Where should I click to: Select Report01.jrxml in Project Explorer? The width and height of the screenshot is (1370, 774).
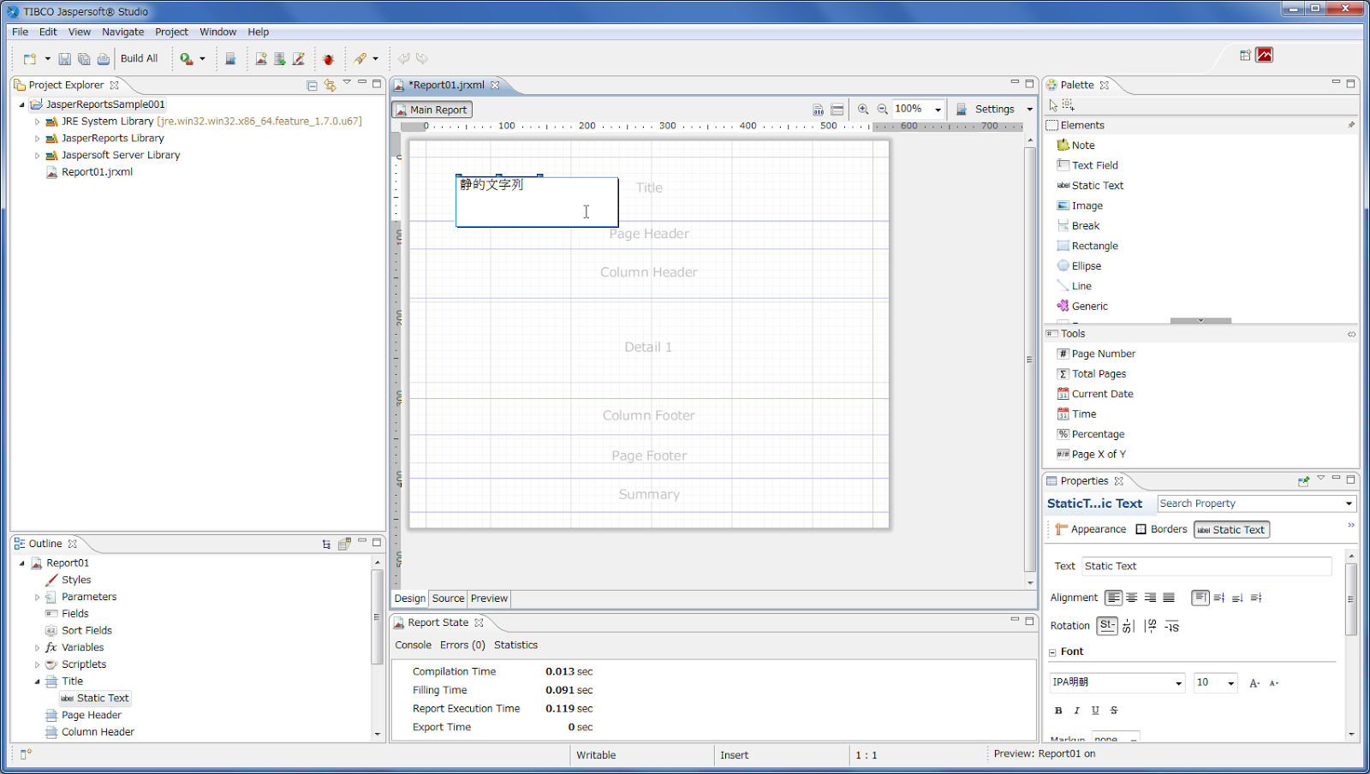[x=89, y=172]
